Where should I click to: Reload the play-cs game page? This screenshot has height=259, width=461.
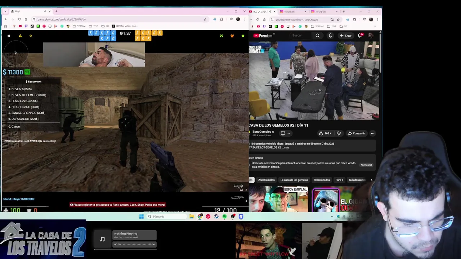(x=19, y=19)
